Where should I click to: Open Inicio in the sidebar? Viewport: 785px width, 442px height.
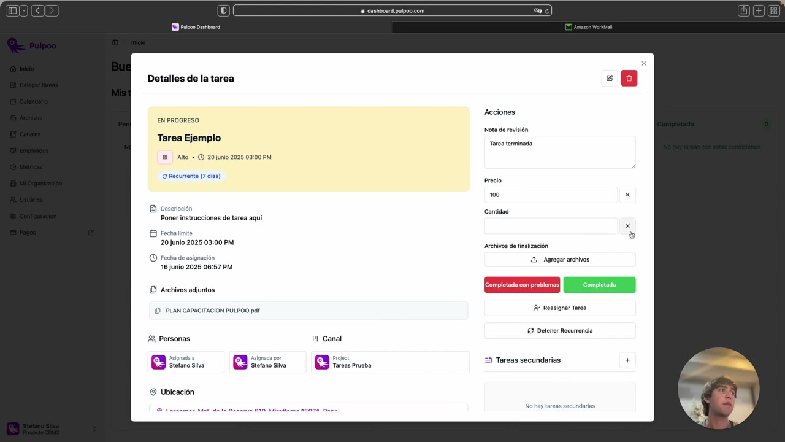26,69
